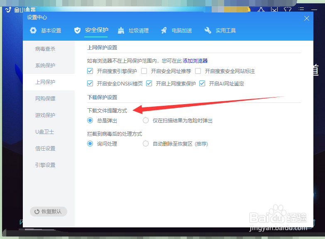Select 自动删除至恢复区 (推荐) radio button
This screenshot has height=239, width=325.
pos(146,144)
